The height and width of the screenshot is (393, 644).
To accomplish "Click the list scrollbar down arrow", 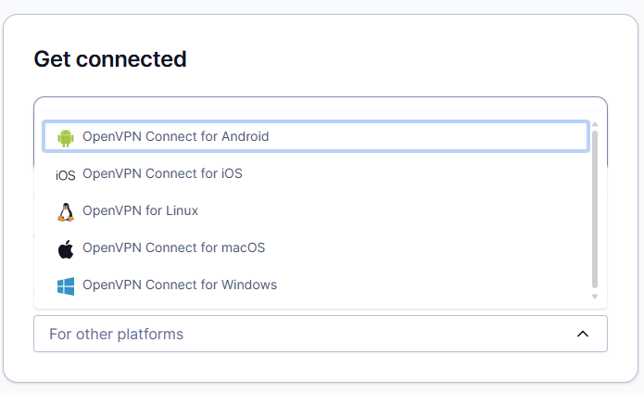I will (x=595, y=297).
